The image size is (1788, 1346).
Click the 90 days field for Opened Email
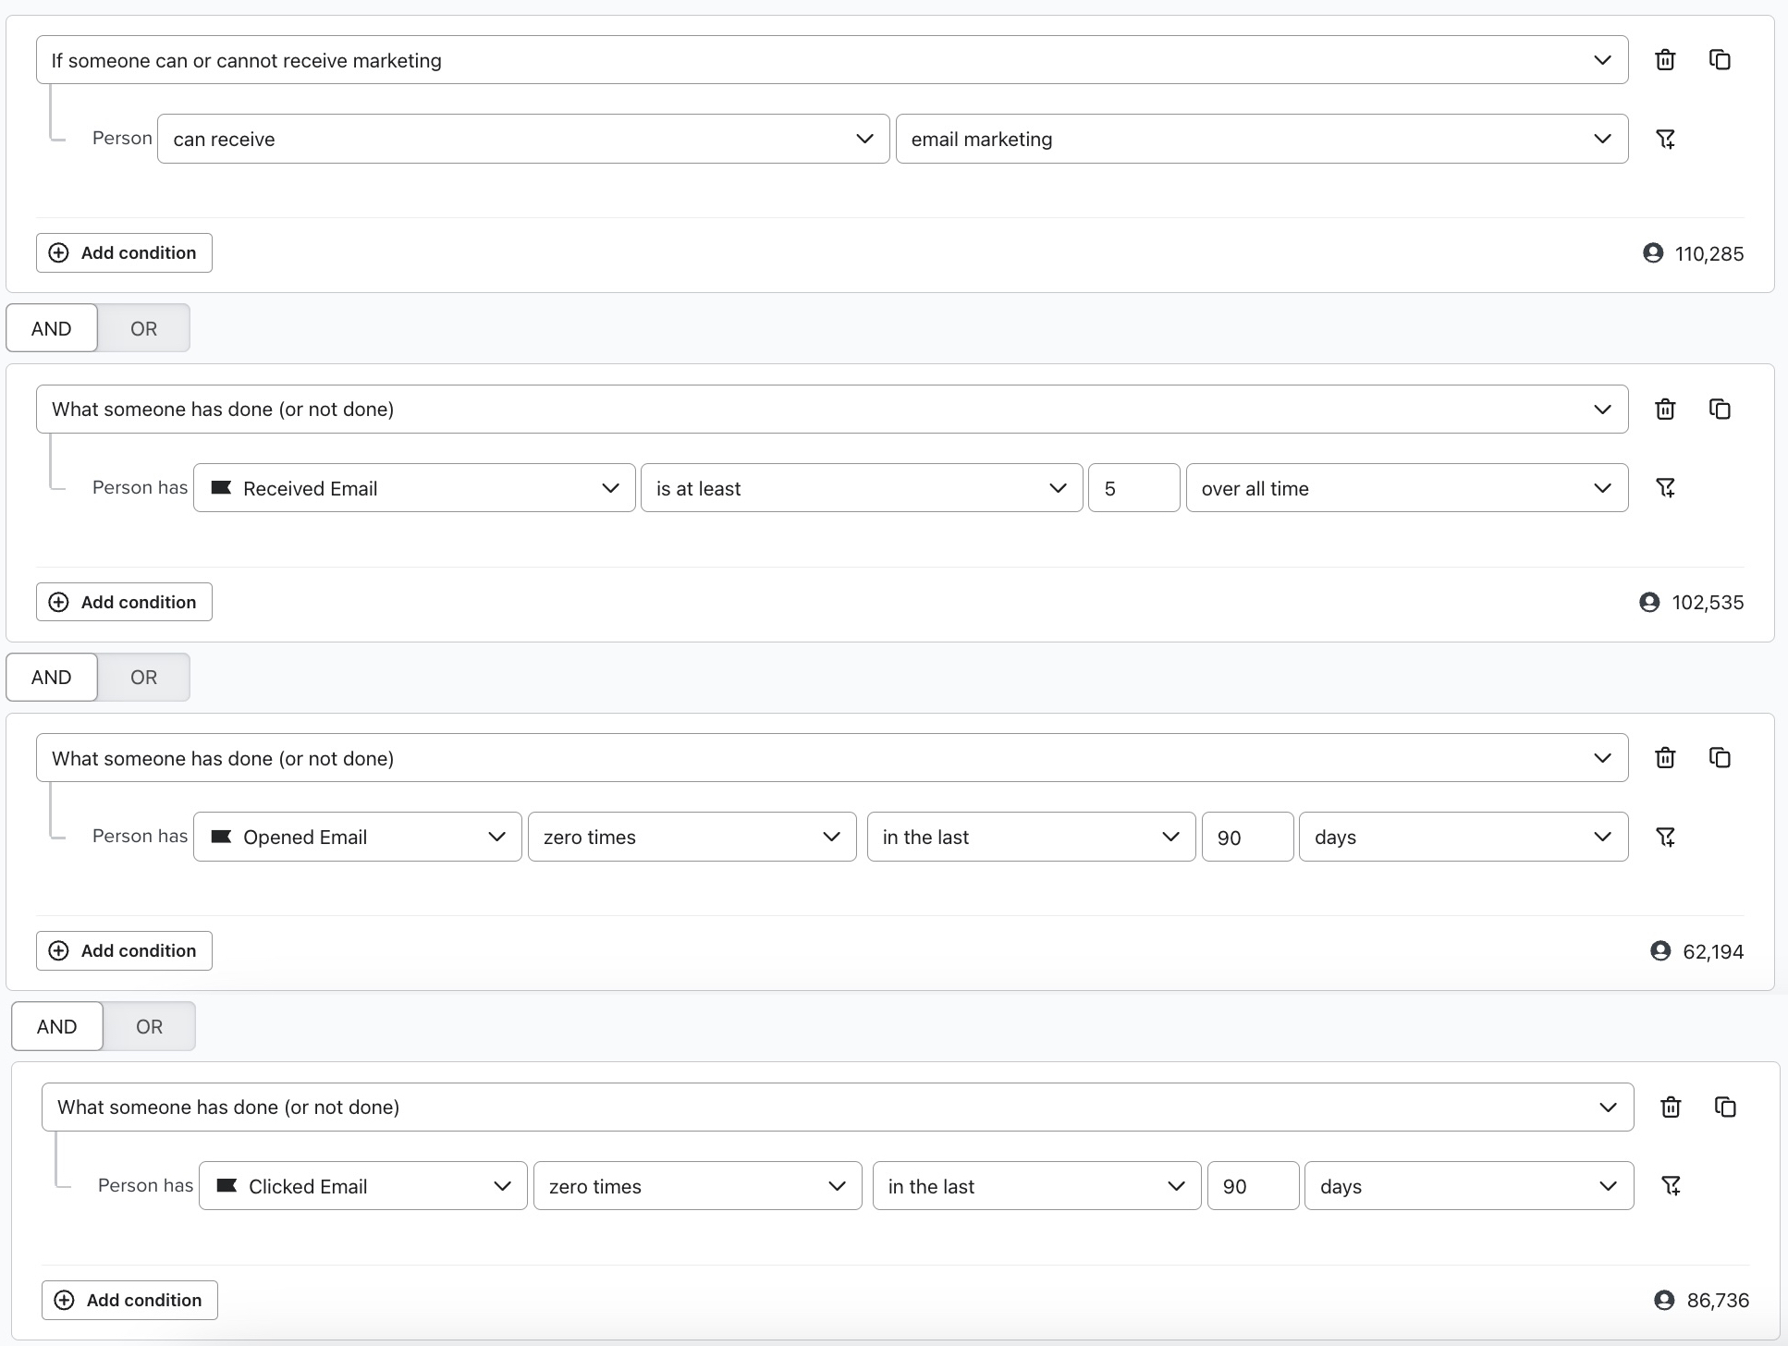1246,837
